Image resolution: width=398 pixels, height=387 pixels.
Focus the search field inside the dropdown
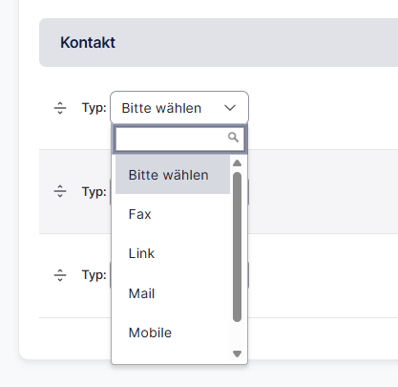(x=179, y=139)
